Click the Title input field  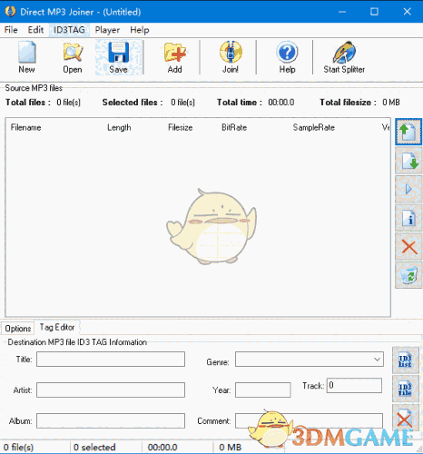click(x=111, y=359)
